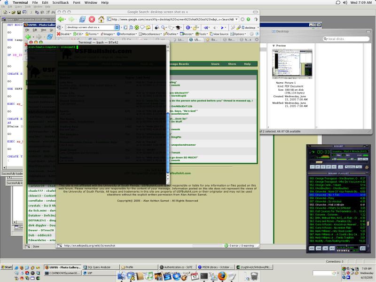Viewport: 376px width, 282px height.
Task: Click Winamp's lightning bolt icon
Action: 367,167
